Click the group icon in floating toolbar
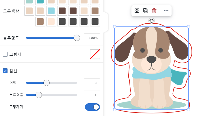 click(137, 11)
